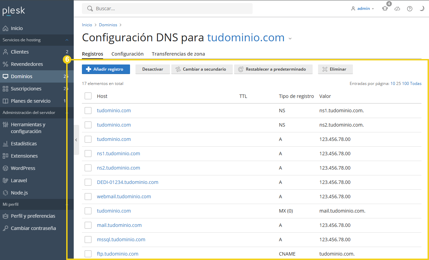Check the ns2.tudominio.com host row
429x260 pixels.
click(x=88, y=168)
